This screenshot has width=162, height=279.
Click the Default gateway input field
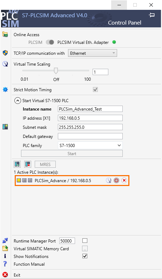tap(90, 136)
